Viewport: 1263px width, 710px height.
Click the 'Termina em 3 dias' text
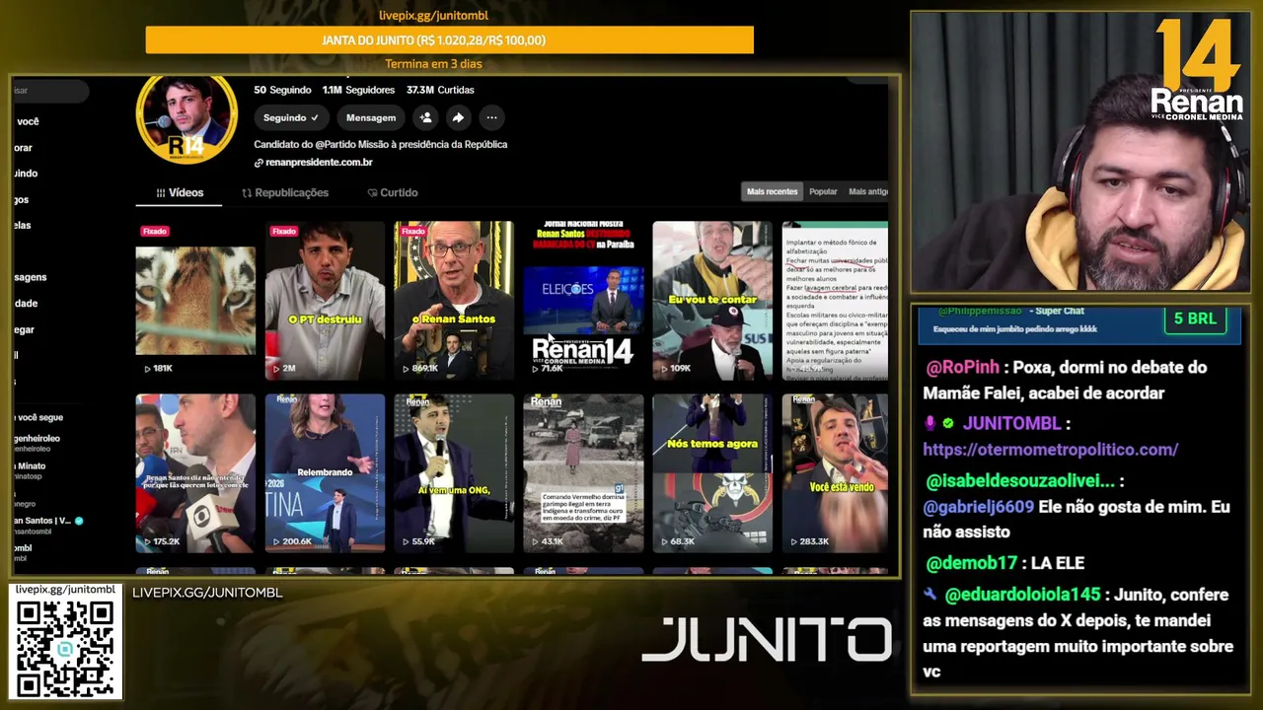coord(433,64)
